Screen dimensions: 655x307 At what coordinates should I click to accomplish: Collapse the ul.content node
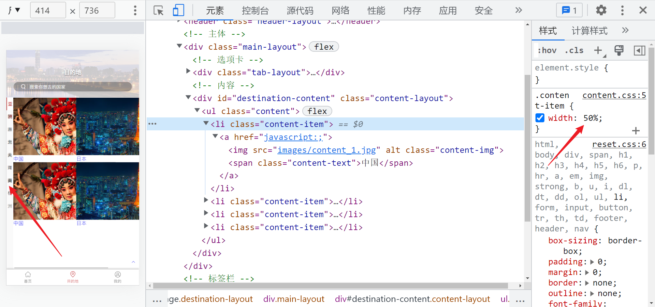(x=197, y=110)
